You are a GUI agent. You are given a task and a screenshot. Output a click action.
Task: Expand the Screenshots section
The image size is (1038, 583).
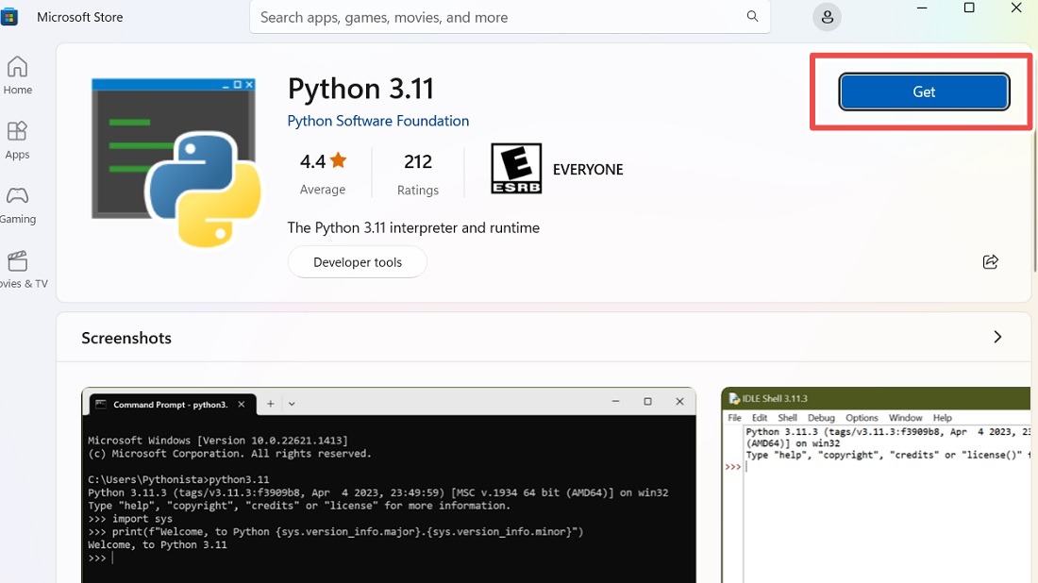click(997, 336)
